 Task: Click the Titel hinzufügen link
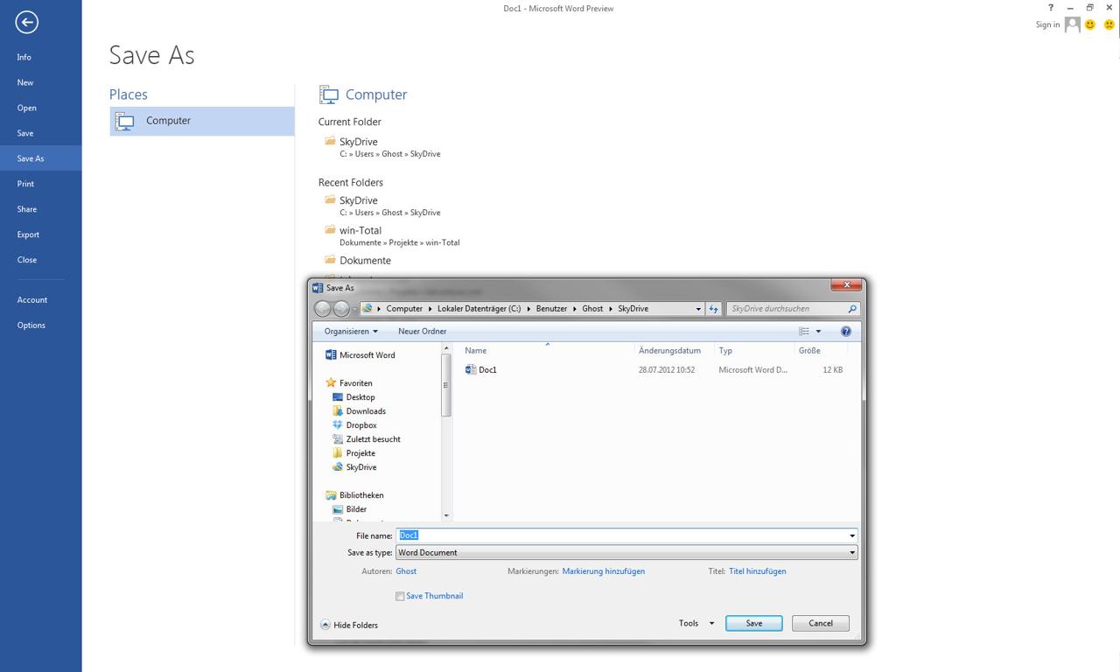click(x=758, y=571)
